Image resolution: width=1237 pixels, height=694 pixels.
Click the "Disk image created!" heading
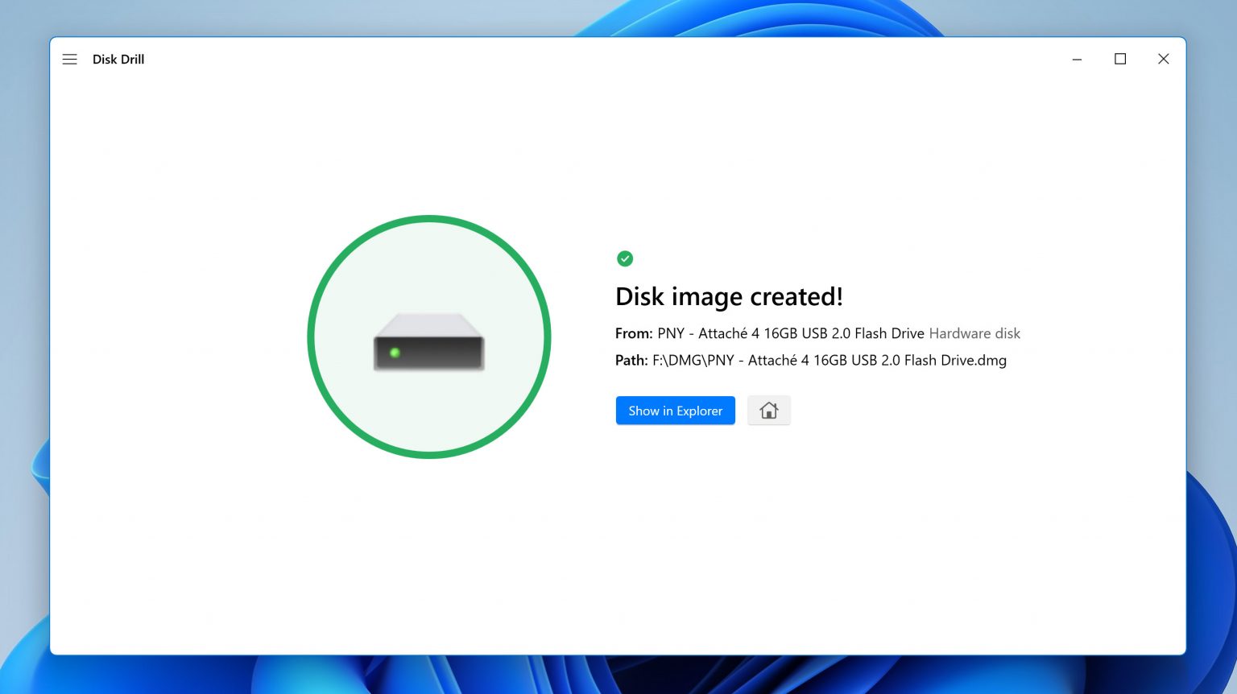pyautogui.click(x=729, y=296)
